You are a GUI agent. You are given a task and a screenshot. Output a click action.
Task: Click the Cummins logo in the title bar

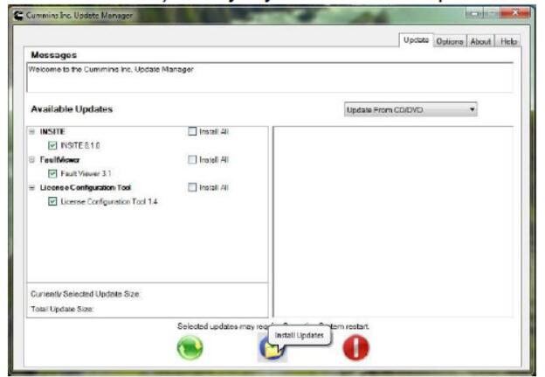coord(18,16)
